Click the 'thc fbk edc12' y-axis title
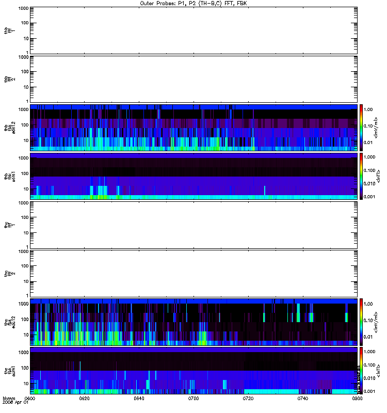 pos(9,322)
